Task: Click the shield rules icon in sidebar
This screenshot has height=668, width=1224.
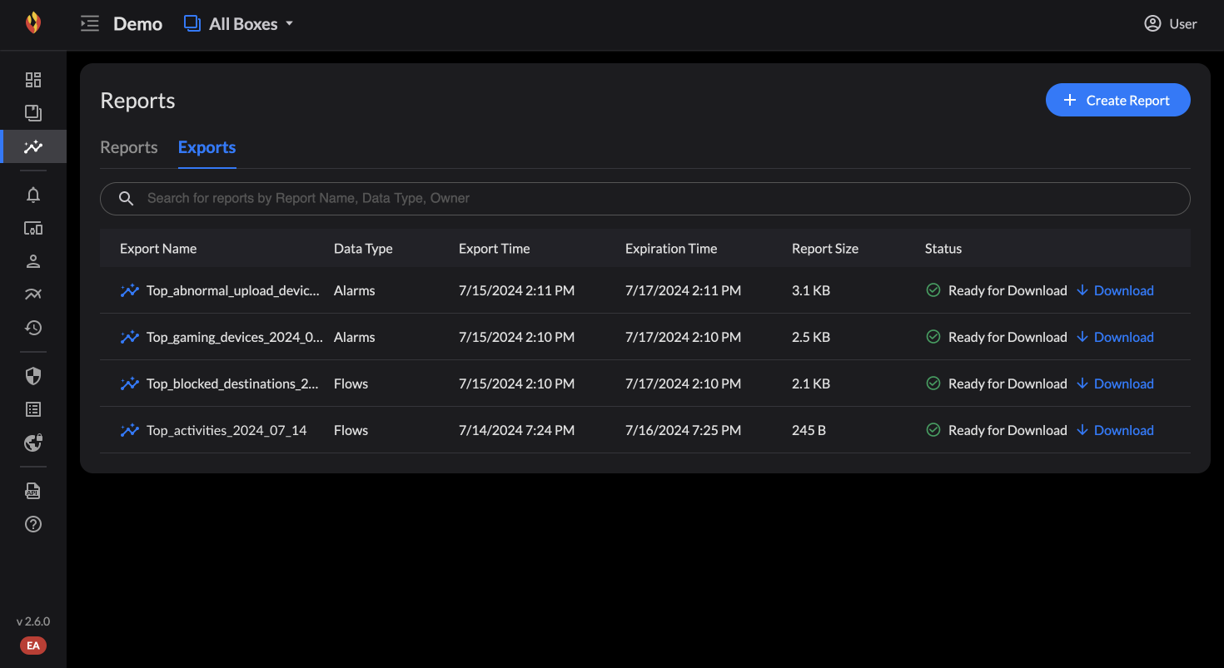Action: (x=33, y=376)
